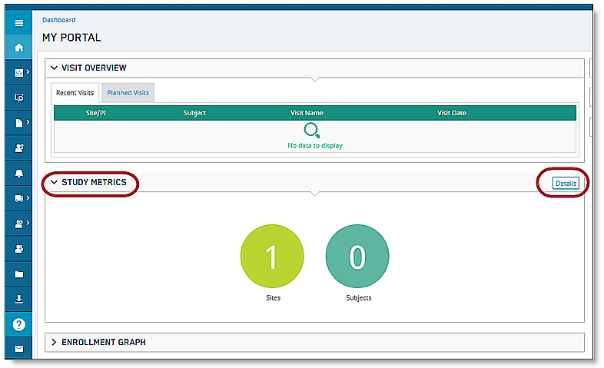Click the Dashboard breadcrumb link
This screenshot has height=368, width=604.
pyautogui.click(x=59, y=20)
